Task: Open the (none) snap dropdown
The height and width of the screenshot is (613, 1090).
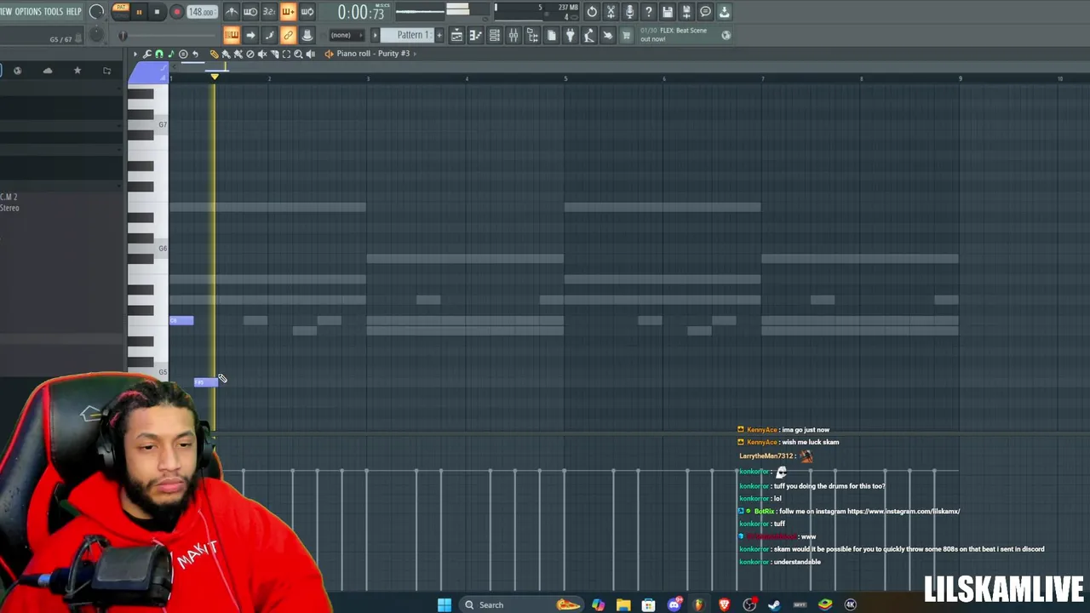Action: click(346, 35)
